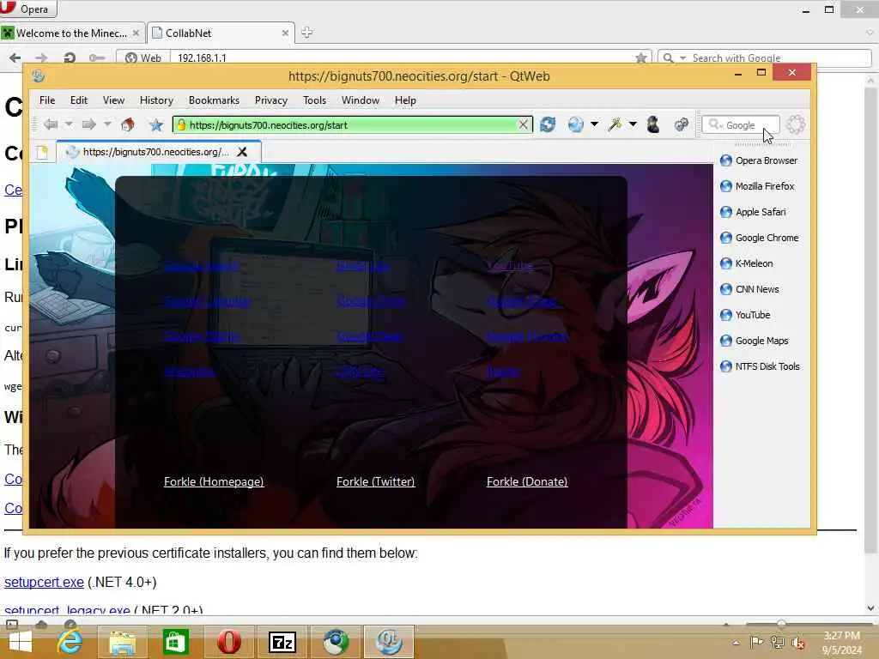Open QtWeb settings gears toolbar icon

(681, 124)
